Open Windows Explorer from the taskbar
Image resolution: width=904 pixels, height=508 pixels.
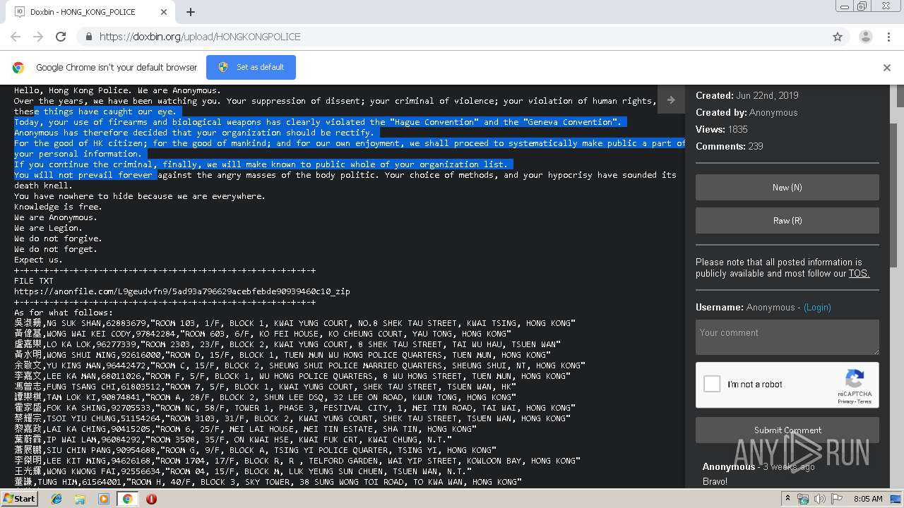80,499
